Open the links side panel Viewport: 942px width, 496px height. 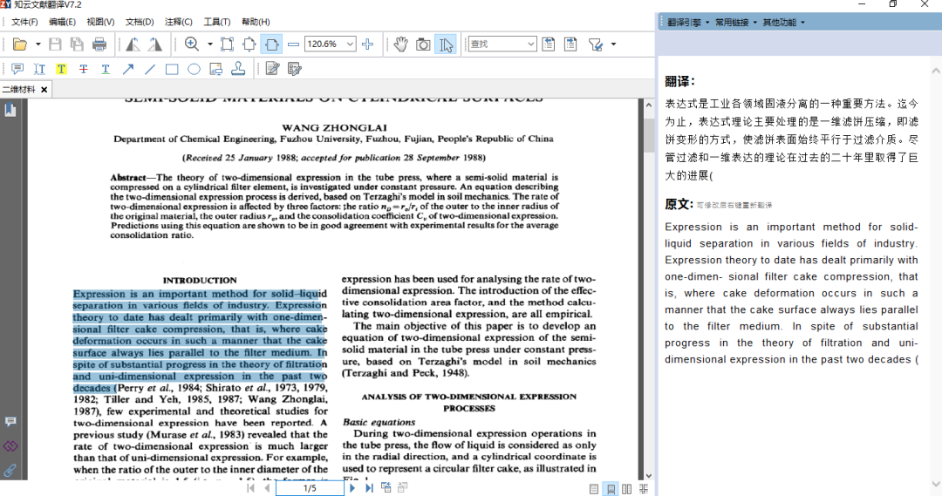[x=10, y=446]
